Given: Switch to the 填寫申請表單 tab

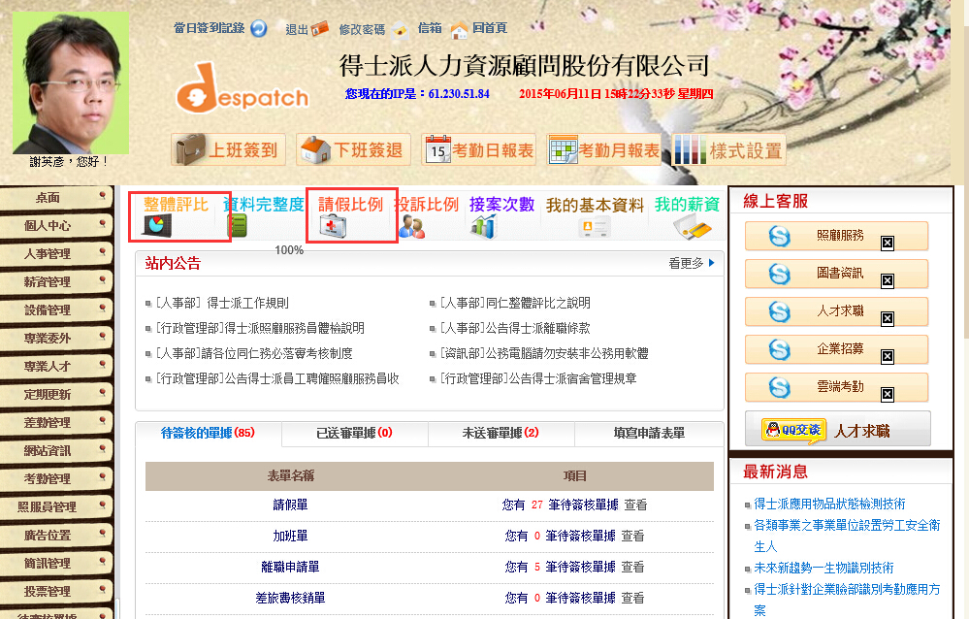Looking at the screenshot, I should 649,433.
